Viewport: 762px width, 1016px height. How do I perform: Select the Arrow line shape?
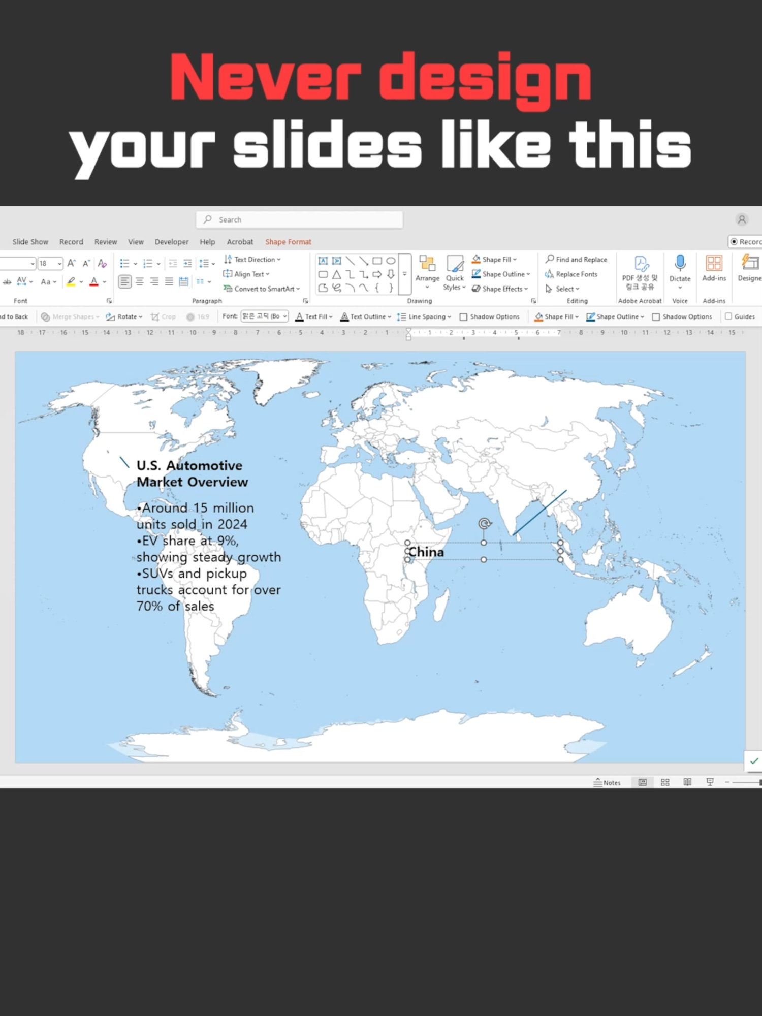coord(364,261)
